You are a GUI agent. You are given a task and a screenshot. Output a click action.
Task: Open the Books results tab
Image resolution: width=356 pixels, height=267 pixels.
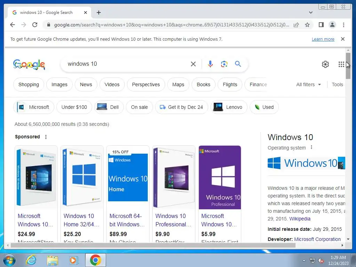coord(203,84)
